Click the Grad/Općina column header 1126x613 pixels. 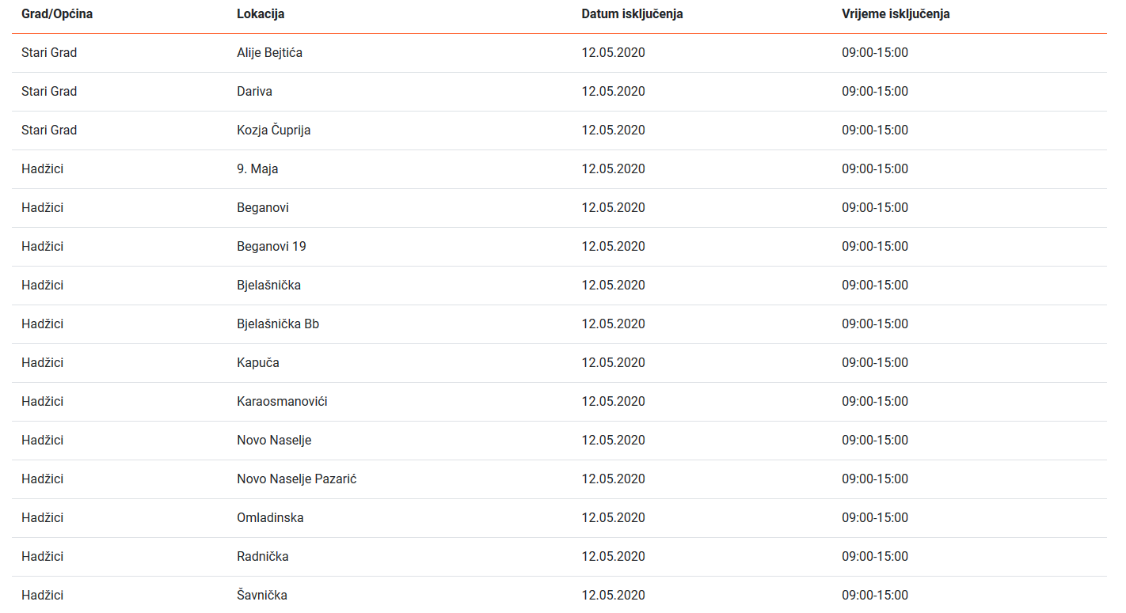(x=57, y=14)
